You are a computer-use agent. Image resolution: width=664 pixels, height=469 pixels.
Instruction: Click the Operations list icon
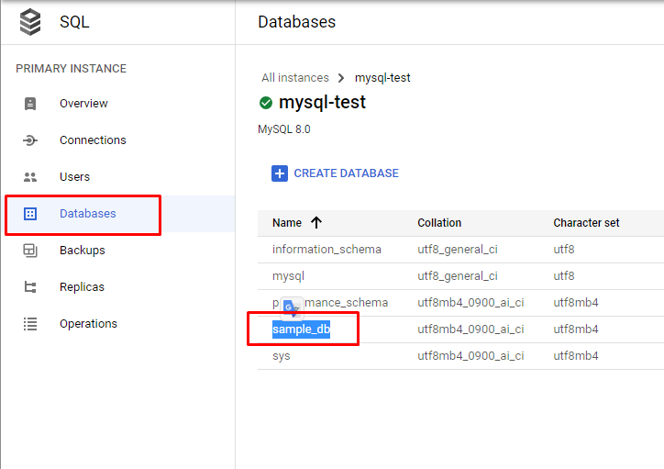pos(30,324)
